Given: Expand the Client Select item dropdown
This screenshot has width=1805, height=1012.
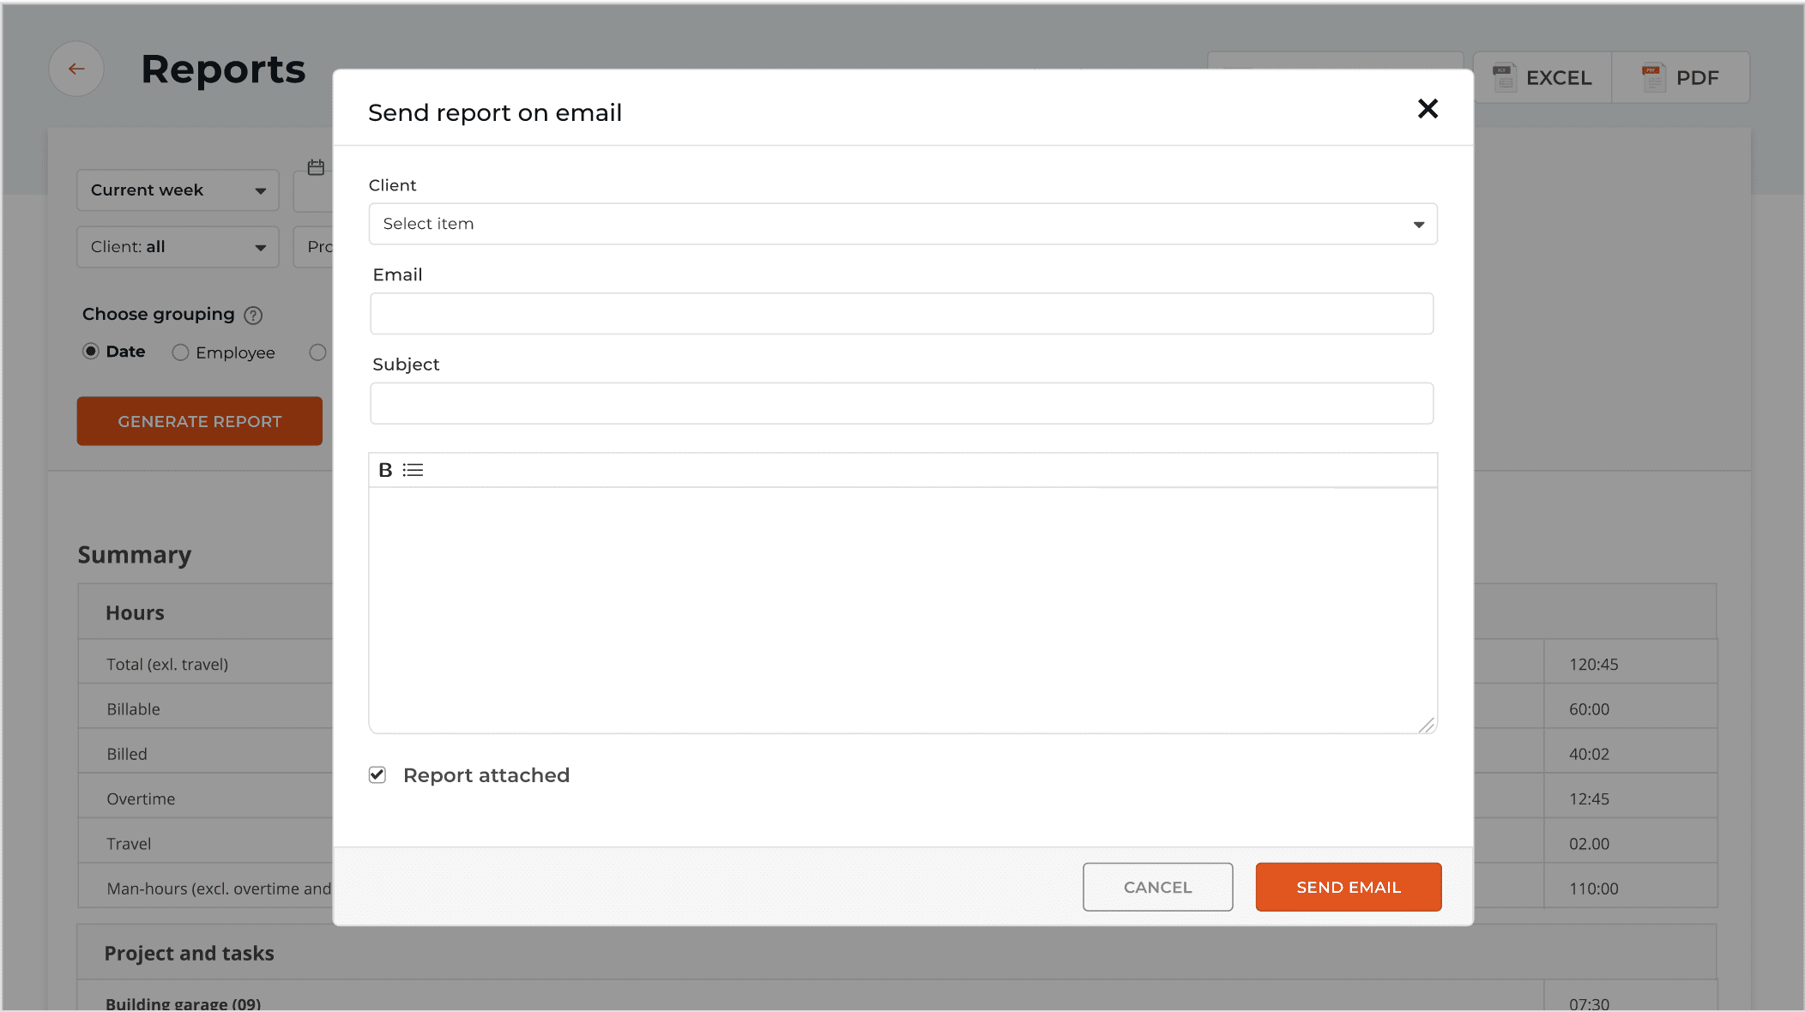Looking at the screenshot, I should [x=1417, y=224].
